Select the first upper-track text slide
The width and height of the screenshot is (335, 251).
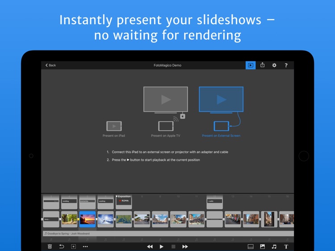(x=51, y=202)
